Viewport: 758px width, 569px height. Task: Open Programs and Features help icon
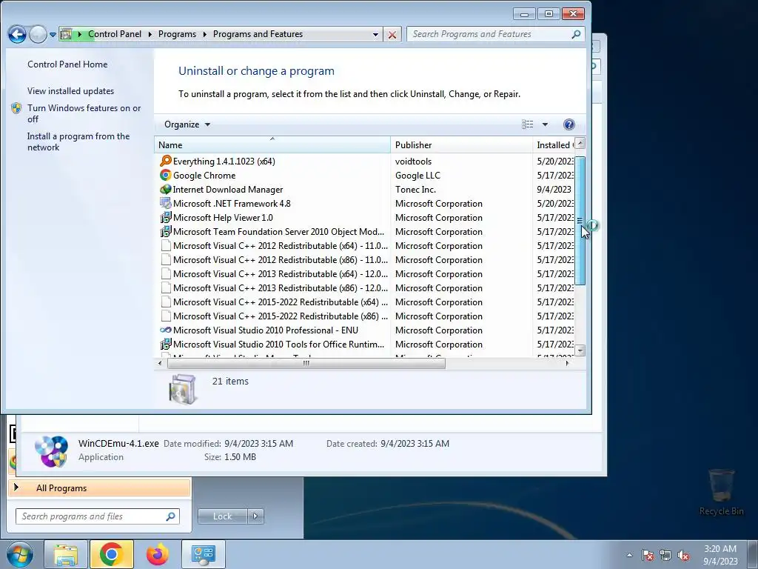pos(569,124)
